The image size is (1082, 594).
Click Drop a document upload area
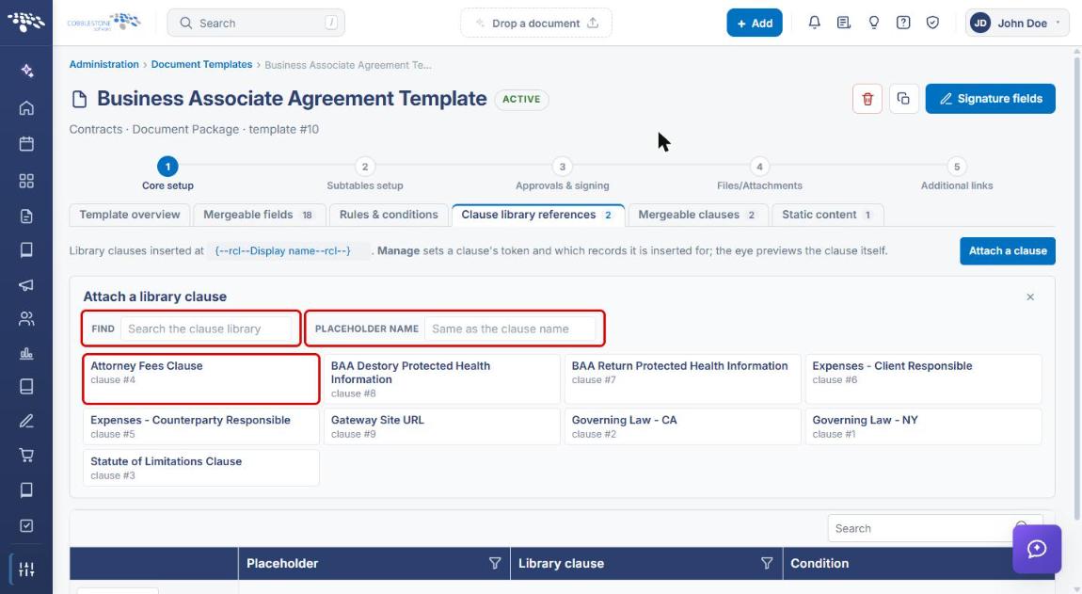pos(536,23)
